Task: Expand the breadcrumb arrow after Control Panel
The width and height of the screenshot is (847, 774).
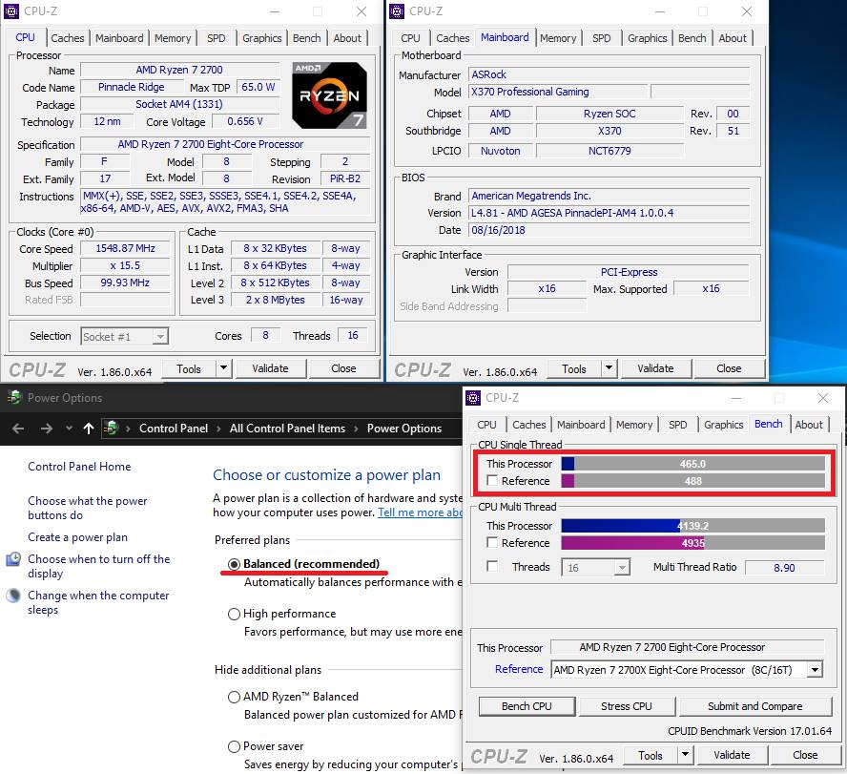Action: click(x=218, y=429)
